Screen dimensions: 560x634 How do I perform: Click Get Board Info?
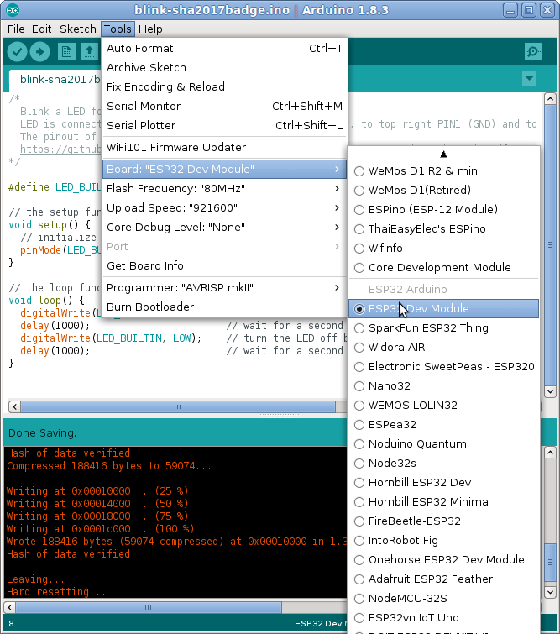coord(224,266)
